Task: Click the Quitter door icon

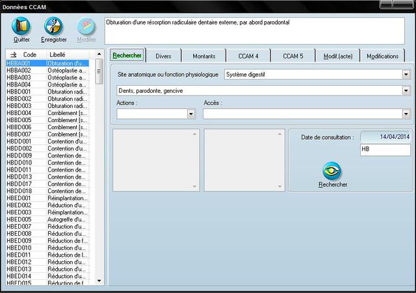Action: (21, 26)
